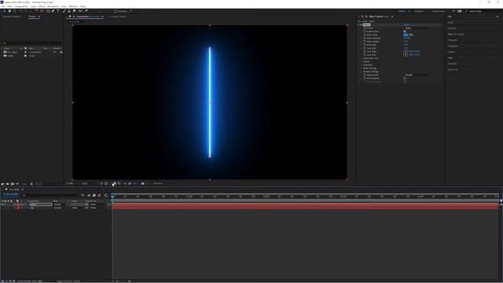Expand the Glow Settings group
This screenshot has width=503, height=283.
pos(362,68)
